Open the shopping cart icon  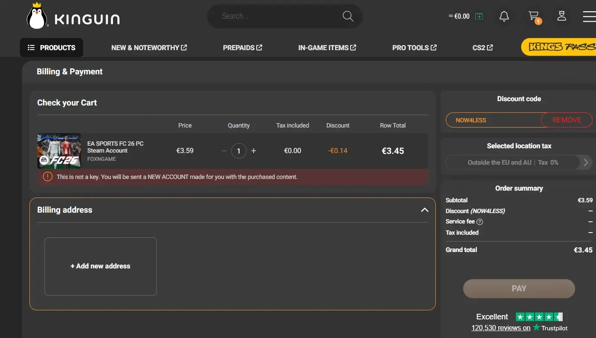click(x=534, y=17)
